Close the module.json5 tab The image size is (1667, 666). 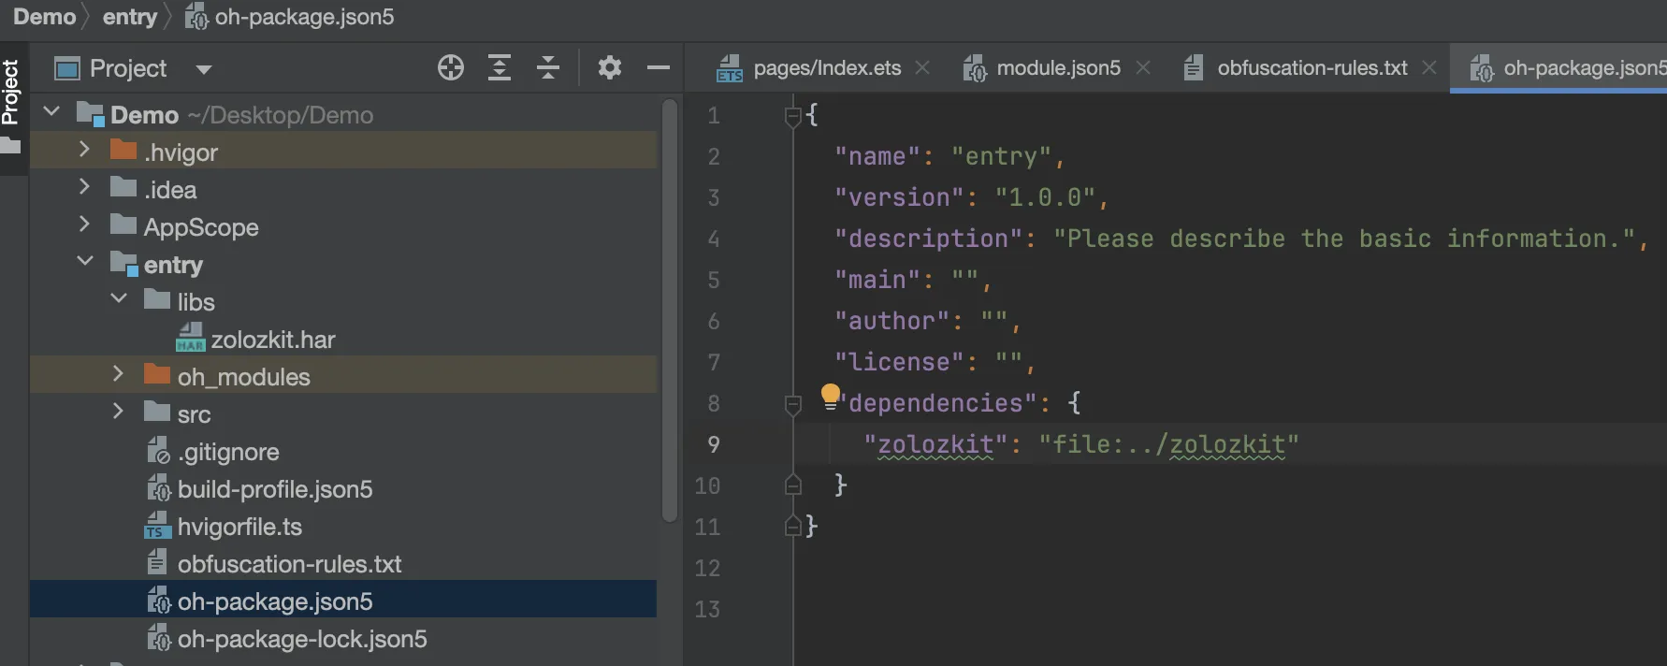coord(1143,67)
